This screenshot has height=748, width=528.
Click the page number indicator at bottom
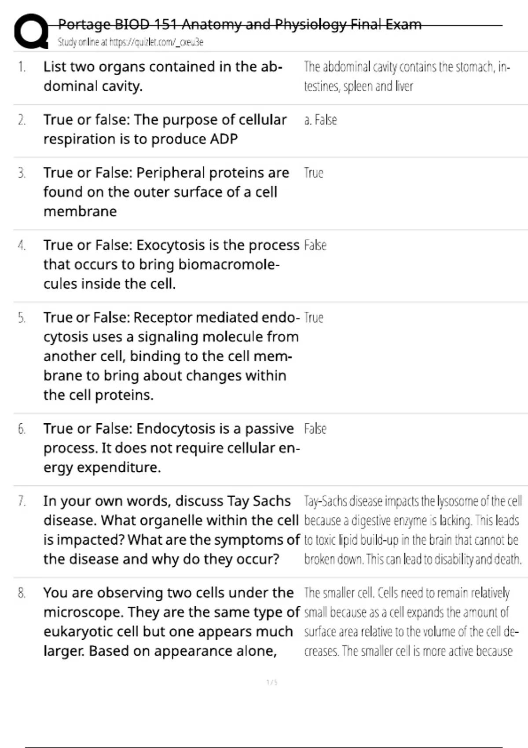tap(272, 682)
